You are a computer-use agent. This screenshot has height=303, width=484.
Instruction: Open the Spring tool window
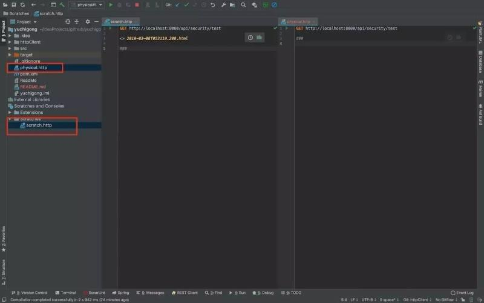tap(120, 293)
